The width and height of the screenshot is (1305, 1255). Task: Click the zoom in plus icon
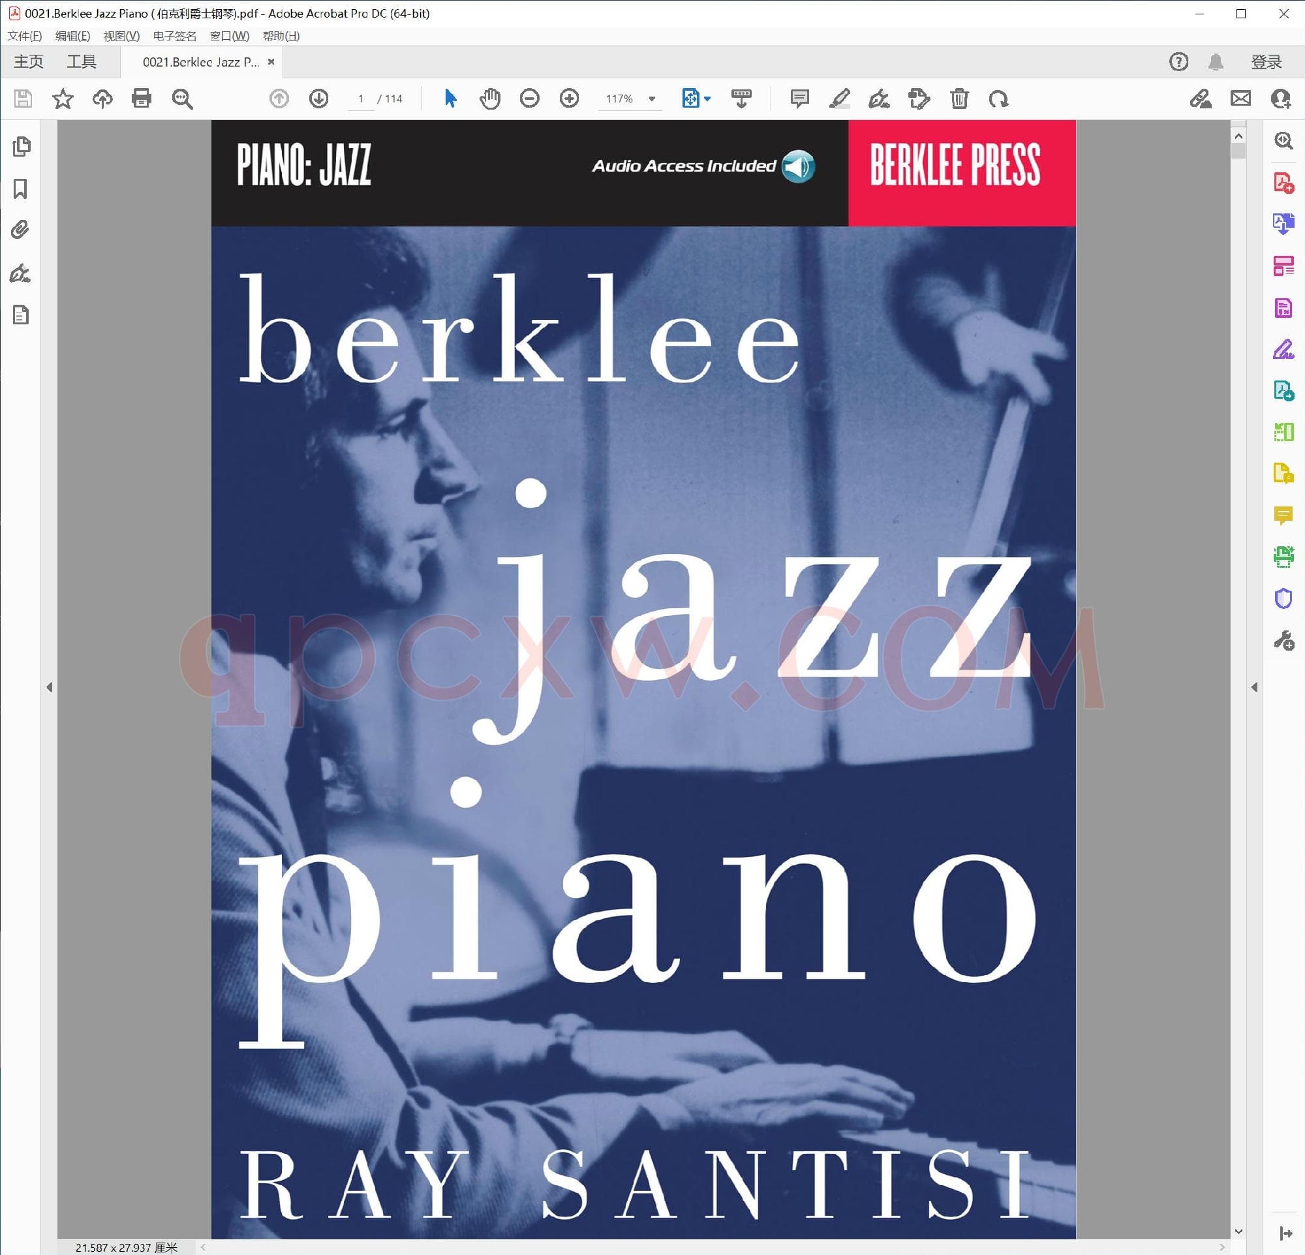[569, 99]
